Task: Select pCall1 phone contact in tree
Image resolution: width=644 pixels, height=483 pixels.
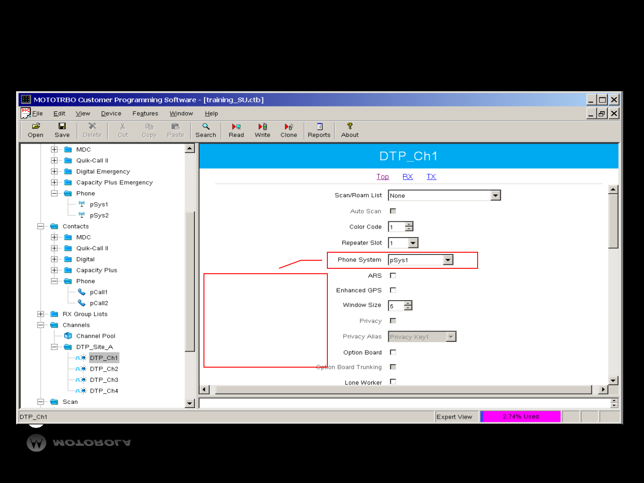Action: click(99, 292)
